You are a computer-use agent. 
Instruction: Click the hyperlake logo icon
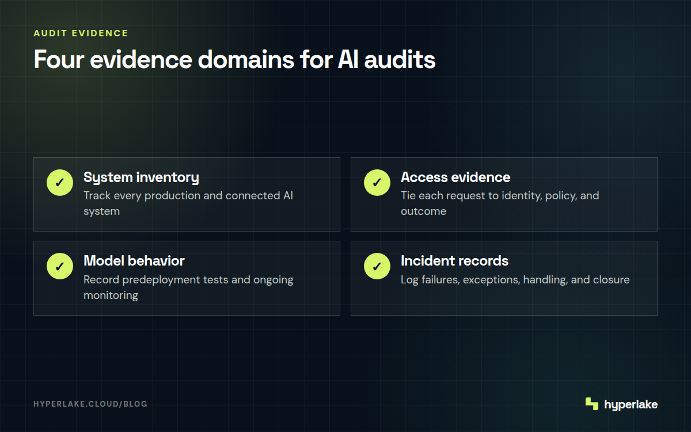(x=591, y=404)
